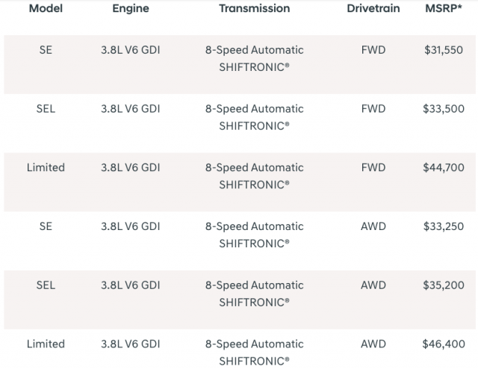This screenshot has height=369, width=478.
Task: Select the Transmission column header
Action: (x=254, y=9)
